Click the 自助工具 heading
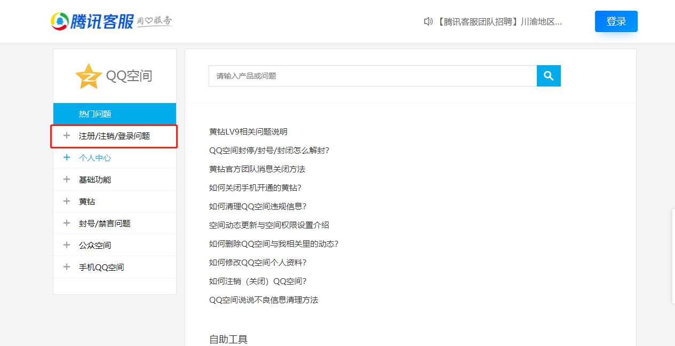675x346 pixels. coord(228,340)
